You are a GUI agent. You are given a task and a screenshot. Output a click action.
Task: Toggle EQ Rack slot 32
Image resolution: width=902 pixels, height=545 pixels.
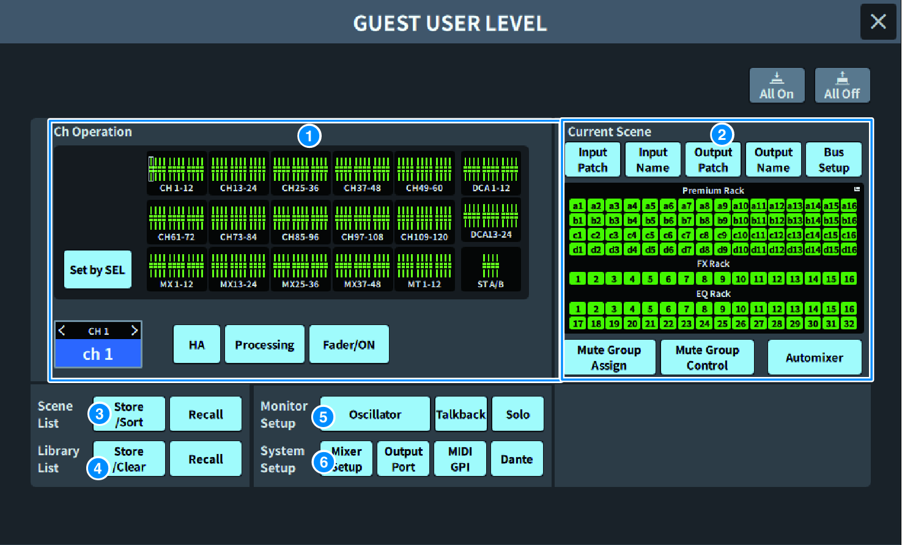tap(849, 324)
